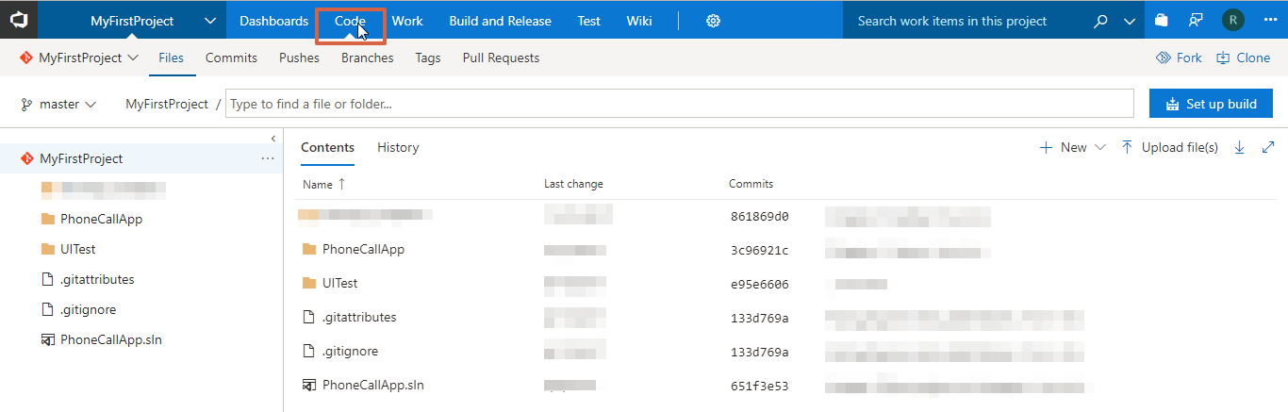The image size is (1288, 412).
Task: Select .gitignore in the tree
Action: 88,309
